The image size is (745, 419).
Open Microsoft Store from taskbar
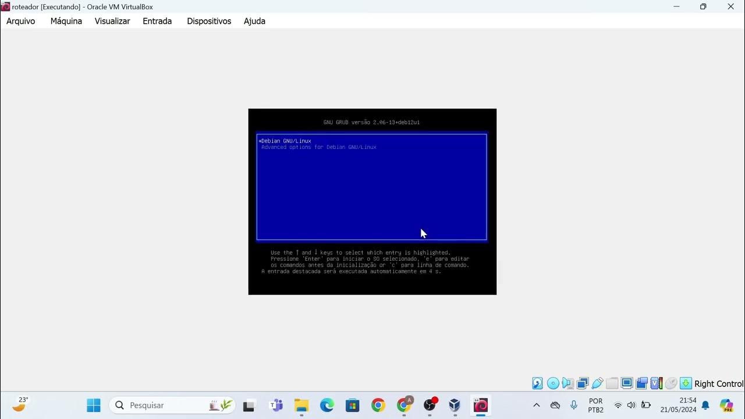tap(352, 405)
